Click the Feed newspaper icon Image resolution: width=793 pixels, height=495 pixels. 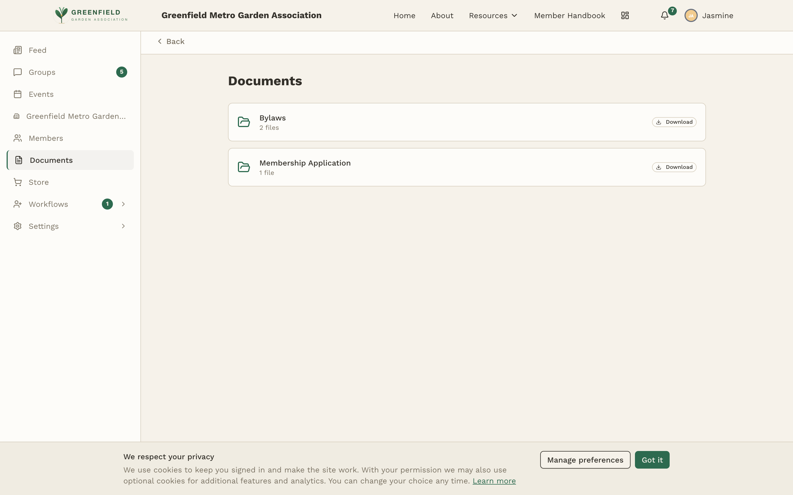[18, 50]
